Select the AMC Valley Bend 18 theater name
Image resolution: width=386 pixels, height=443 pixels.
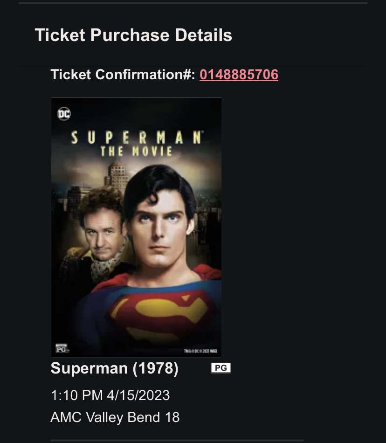pyautogui.click(x=115, y=417)
